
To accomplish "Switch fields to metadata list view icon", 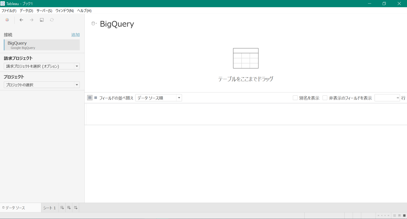I will coord(95,98).
